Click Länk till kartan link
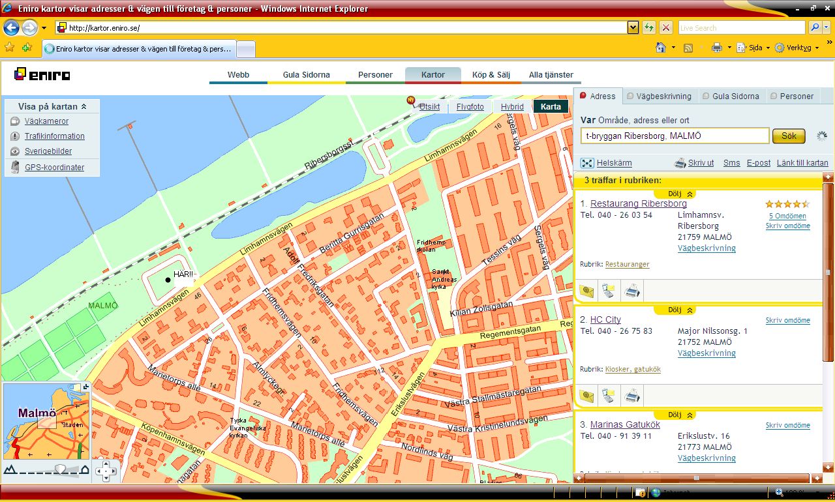The width and height of the screenshot is (835, 502). point(802,163)
